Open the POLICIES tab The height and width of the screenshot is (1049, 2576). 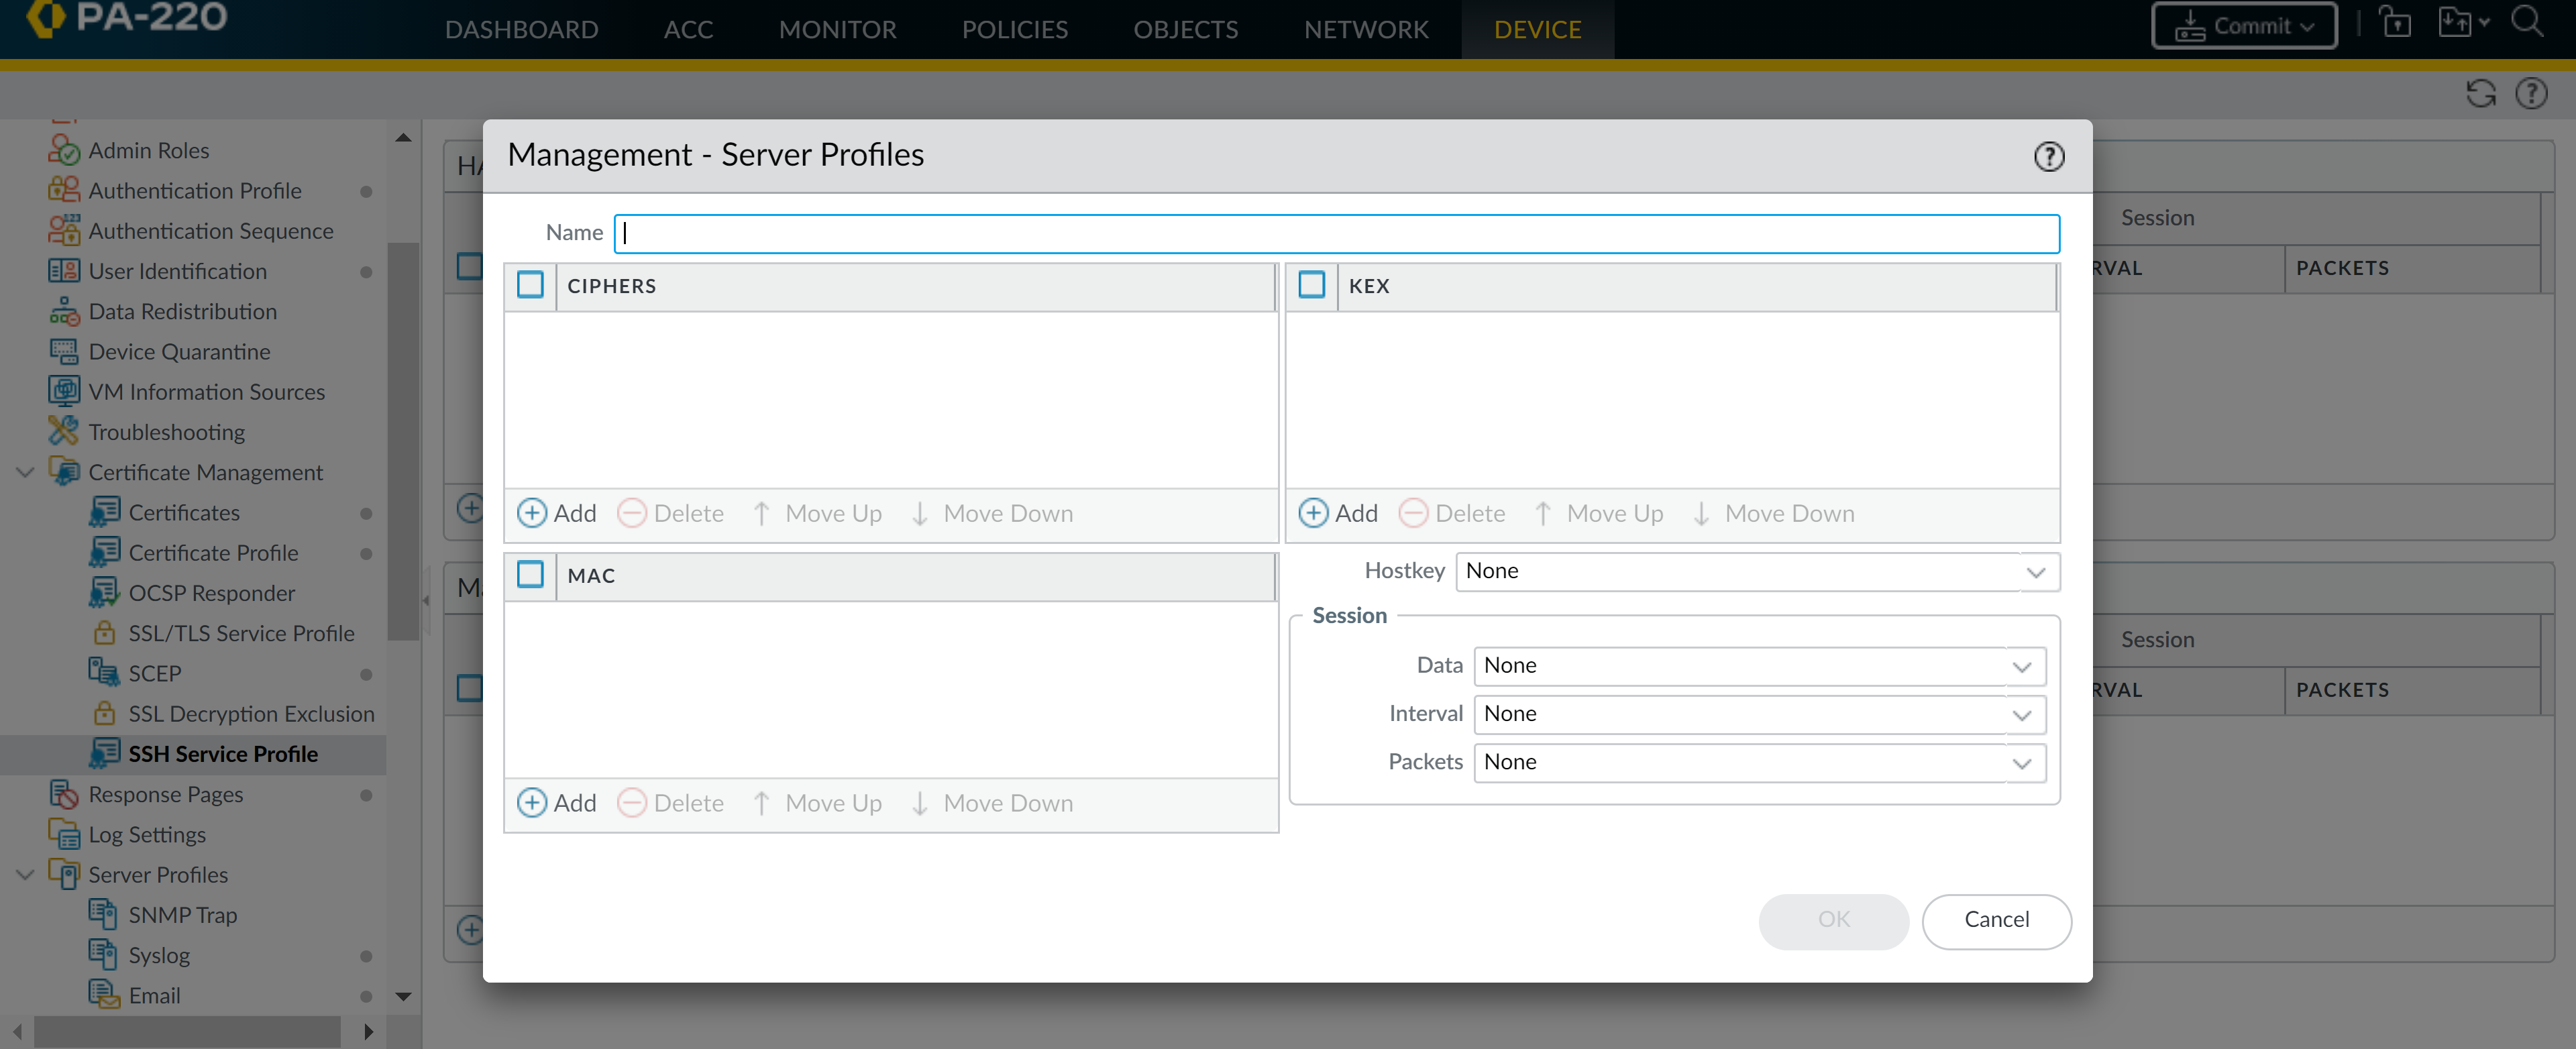tap(1014, 29)
